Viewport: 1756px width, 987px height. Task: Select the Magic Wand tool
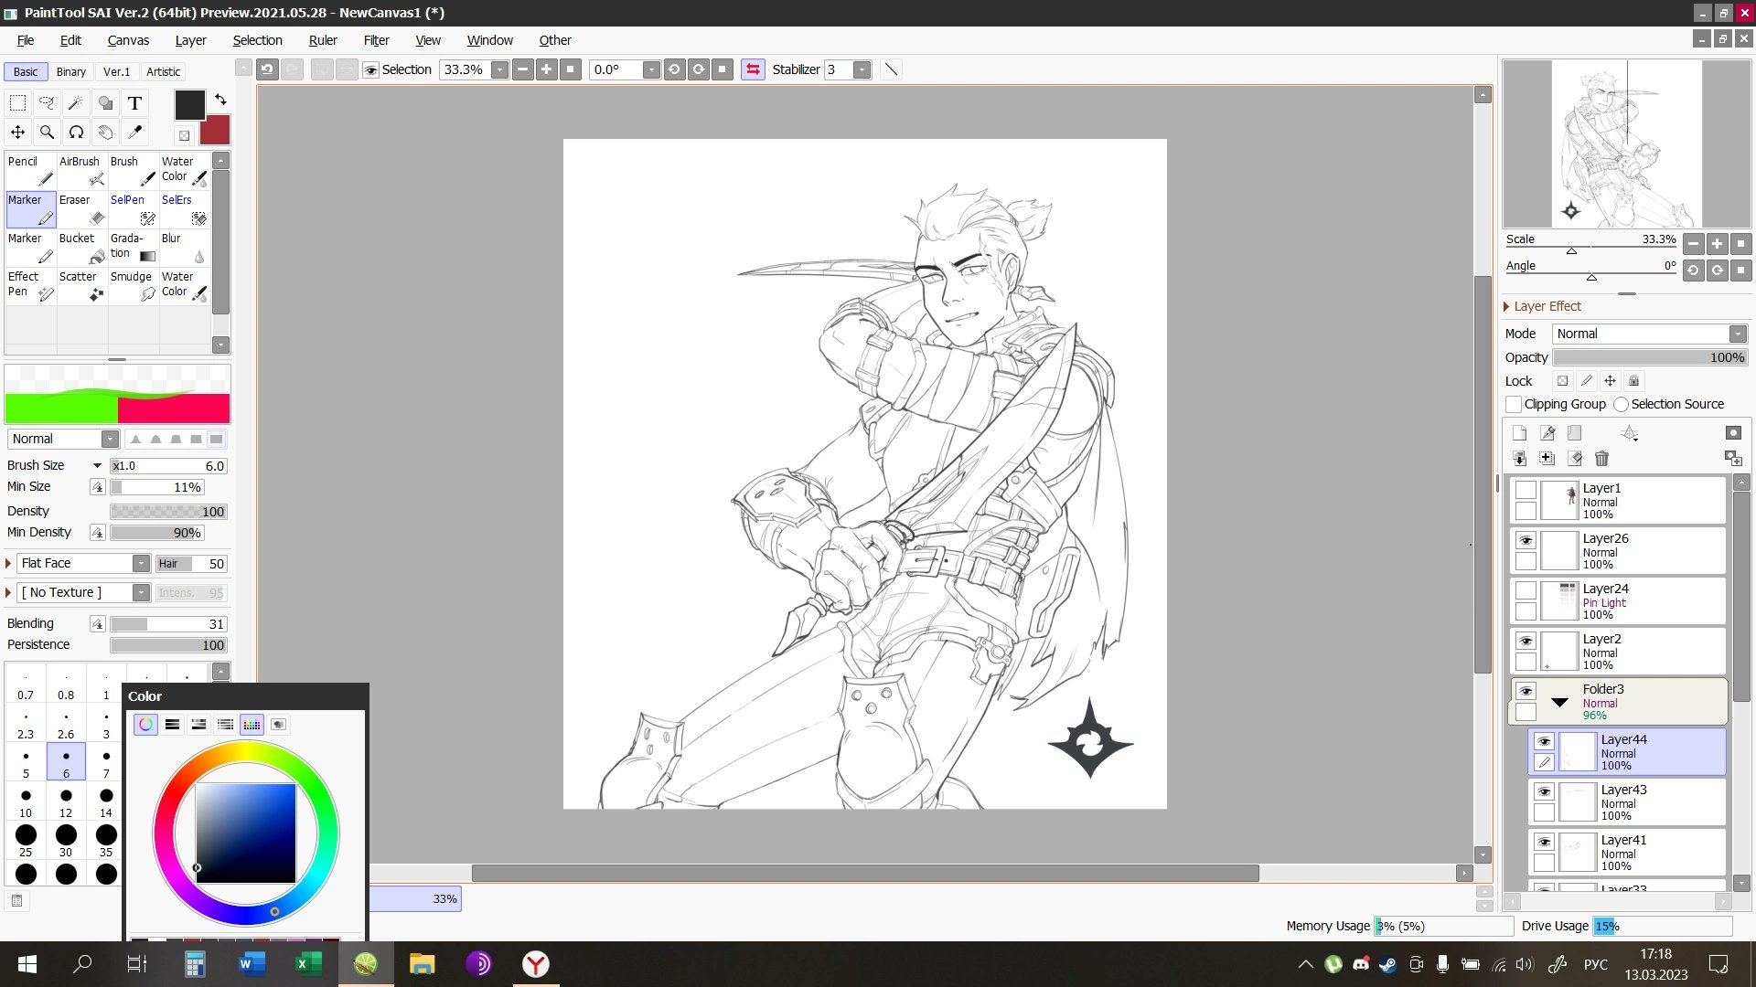76,103
